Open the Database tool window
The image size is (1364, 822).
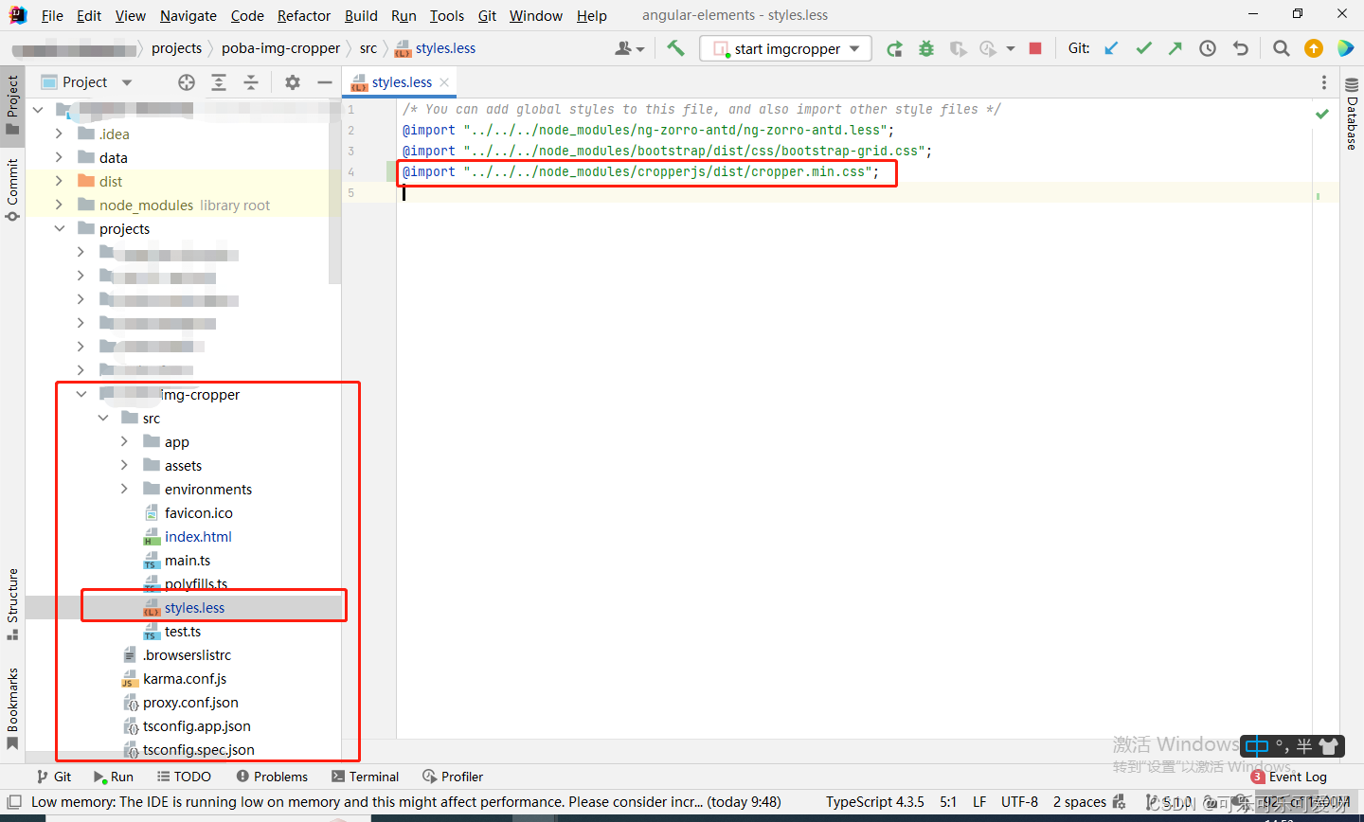1352,116
